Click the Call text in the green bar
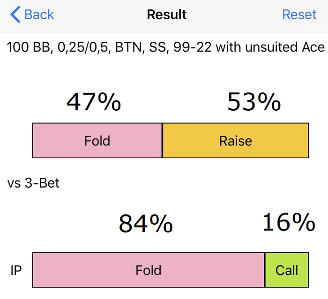328x299 pixels. [x=287, y=270]
